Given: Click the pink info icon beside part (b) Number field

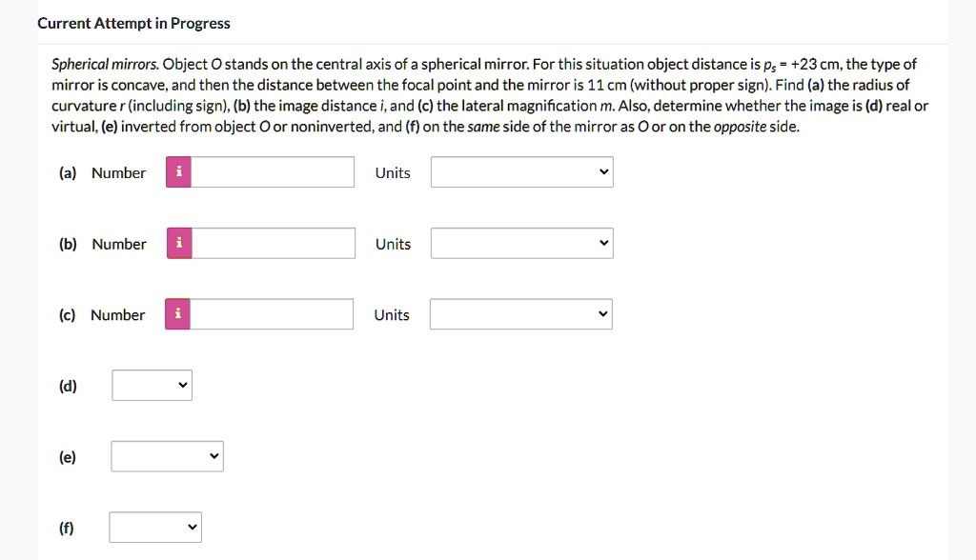Looking at the screenshot, I should 177,243.
